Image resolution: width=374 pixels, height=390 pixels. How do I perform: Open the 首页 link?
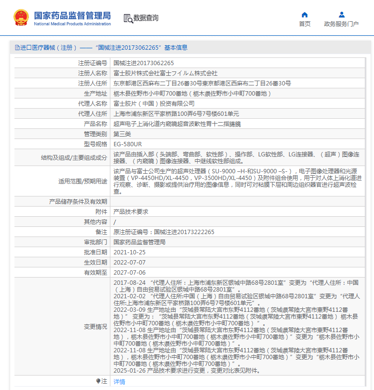tap(305, 24)
